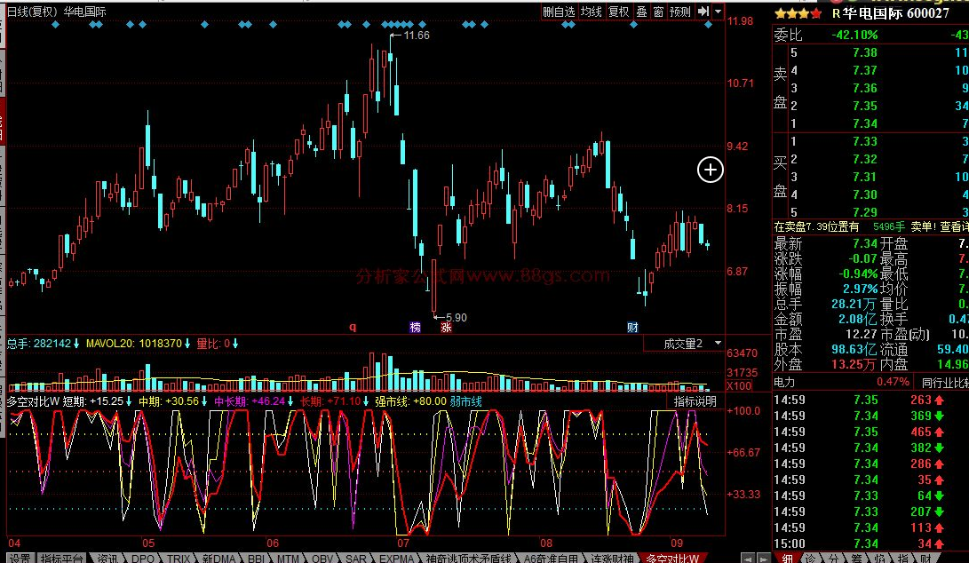Open the 指标平台 button
The height and width of the screenshot is (563, 969).
(62, 558)
